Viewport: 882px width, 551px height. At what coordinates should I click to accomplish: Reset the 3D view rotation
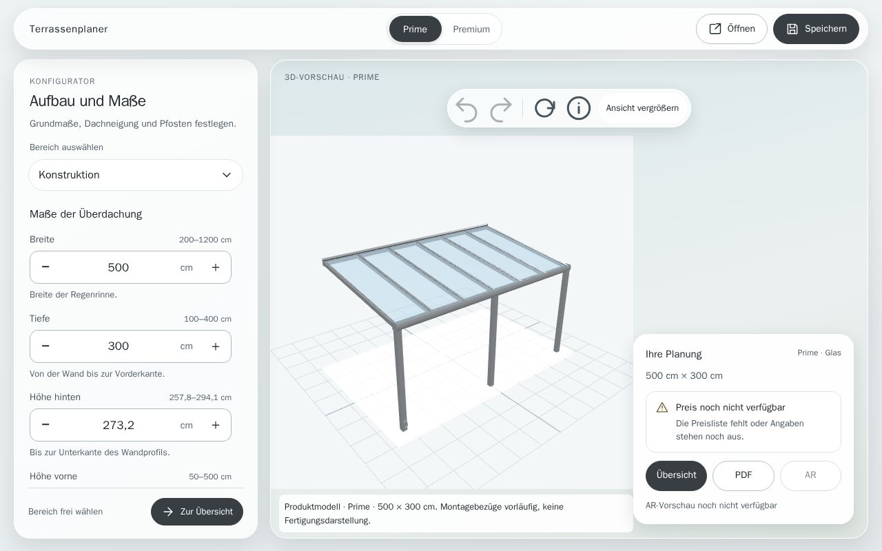544,108
